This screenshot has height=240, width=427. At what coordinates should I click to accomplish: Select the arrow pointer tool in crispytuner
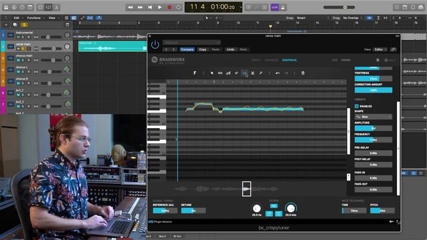click(212, 73)
